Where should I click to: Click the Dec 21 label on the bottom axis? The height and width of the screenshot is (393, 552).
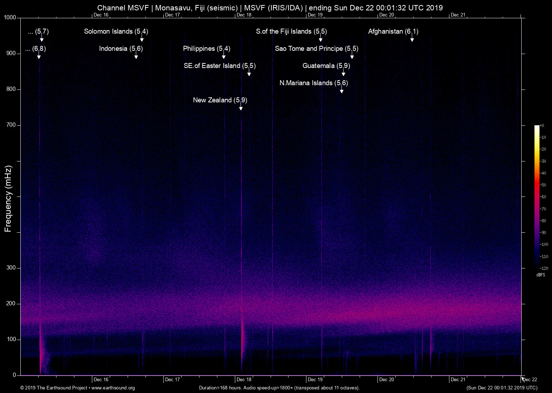click(458, 379)
